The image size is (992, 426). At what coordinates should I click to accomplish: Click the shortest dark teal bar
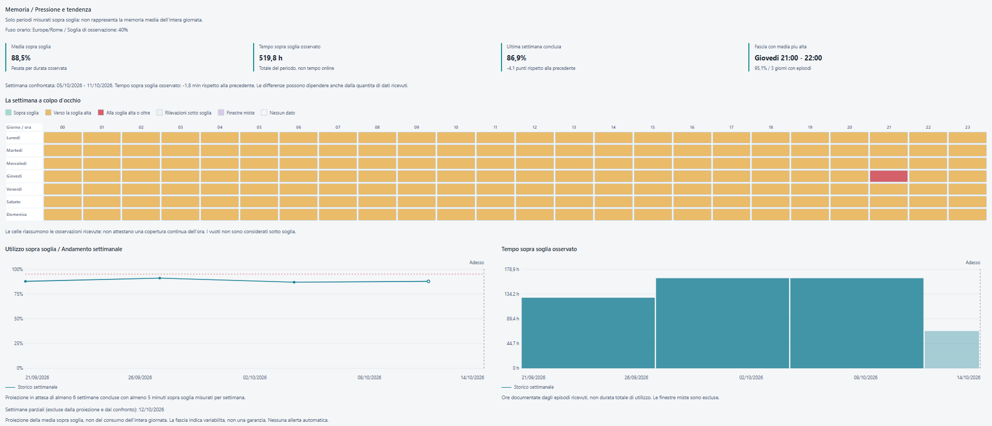588,333
